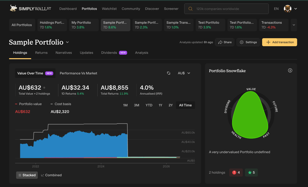Open the Discover nav item
Viewport: 308px width, 187px height.
tap(152, 9)
